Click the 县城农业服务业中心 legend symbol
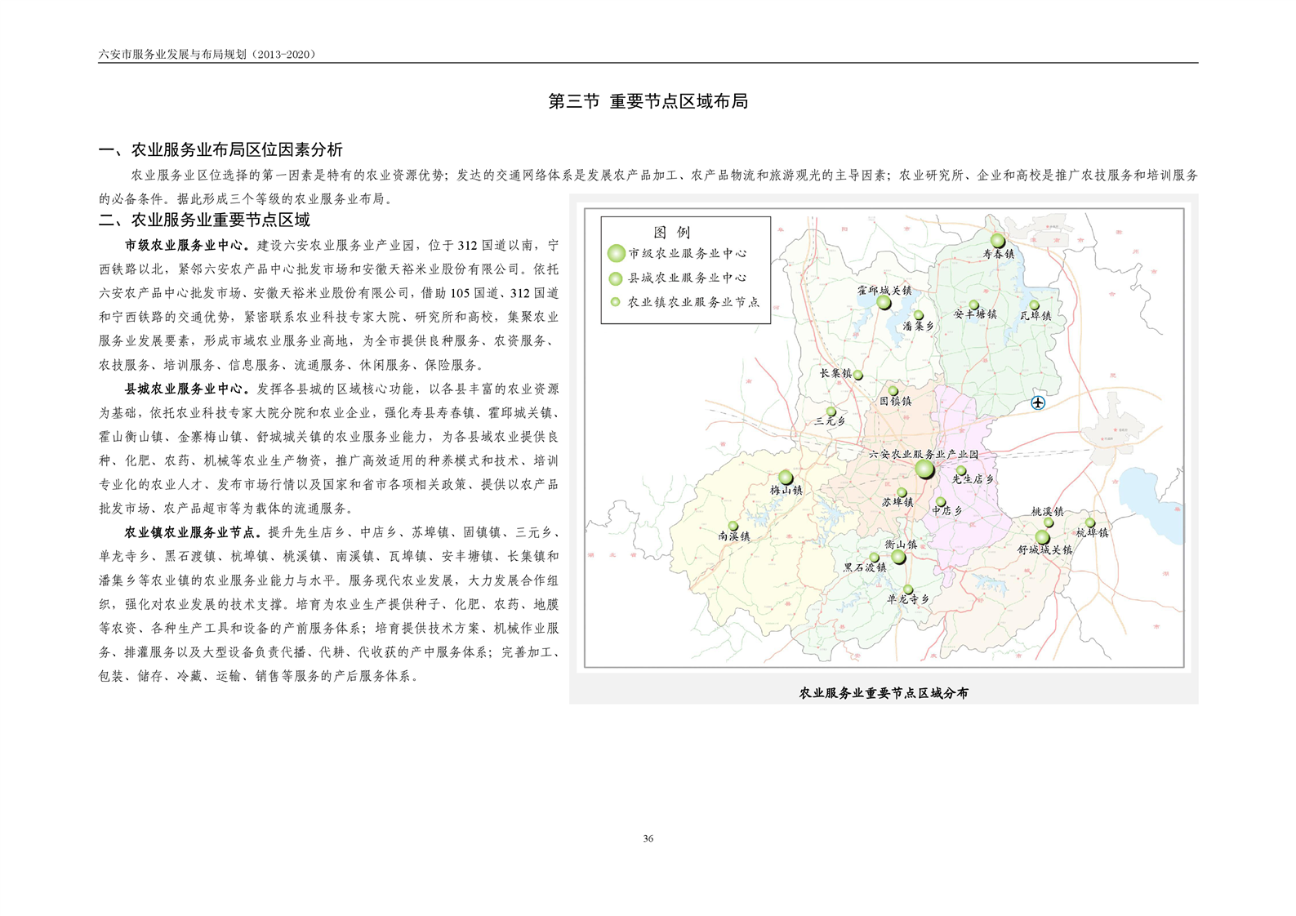Image resolution: width=1296 pixels, height=916 pixels. 617,278
